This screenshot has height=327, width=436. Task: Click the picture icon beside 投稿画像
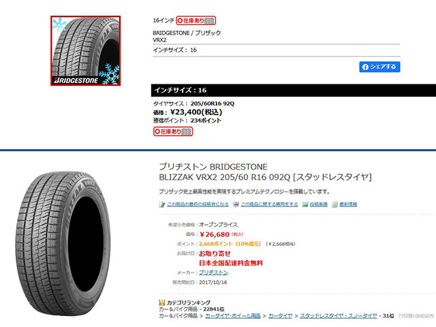[x=305, y=204]
